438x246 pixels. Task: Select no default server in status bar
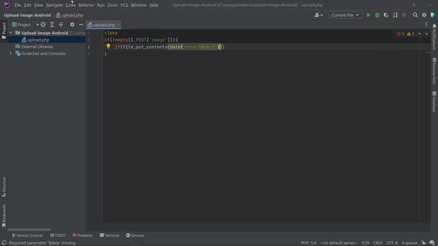339,243
